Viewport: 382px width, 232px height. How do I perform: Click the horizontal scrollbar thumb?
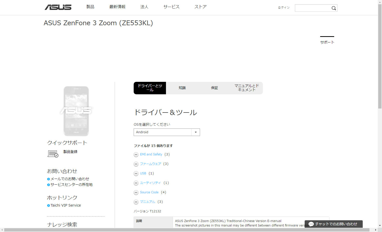click(x=187, y=230)
